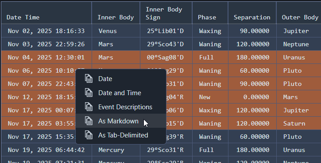321x163 pixels.
Task: Click Venus in the Inner Body column
Action: pos(116,31)
